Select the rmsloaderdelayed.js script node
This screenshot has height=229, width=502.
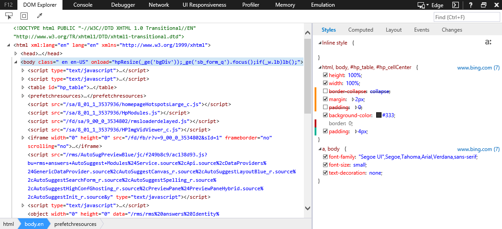pyautogui.click(x=124, y=121)
